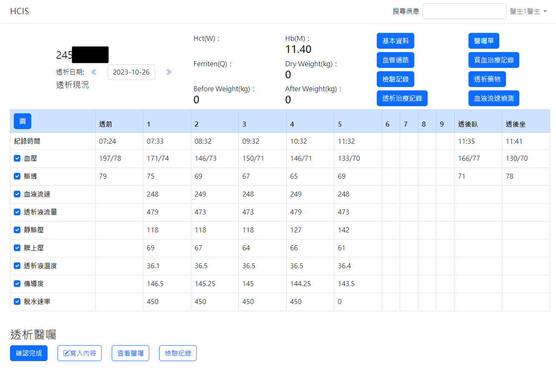Uncheck the 血壓 checkbox

coord(17,158)
